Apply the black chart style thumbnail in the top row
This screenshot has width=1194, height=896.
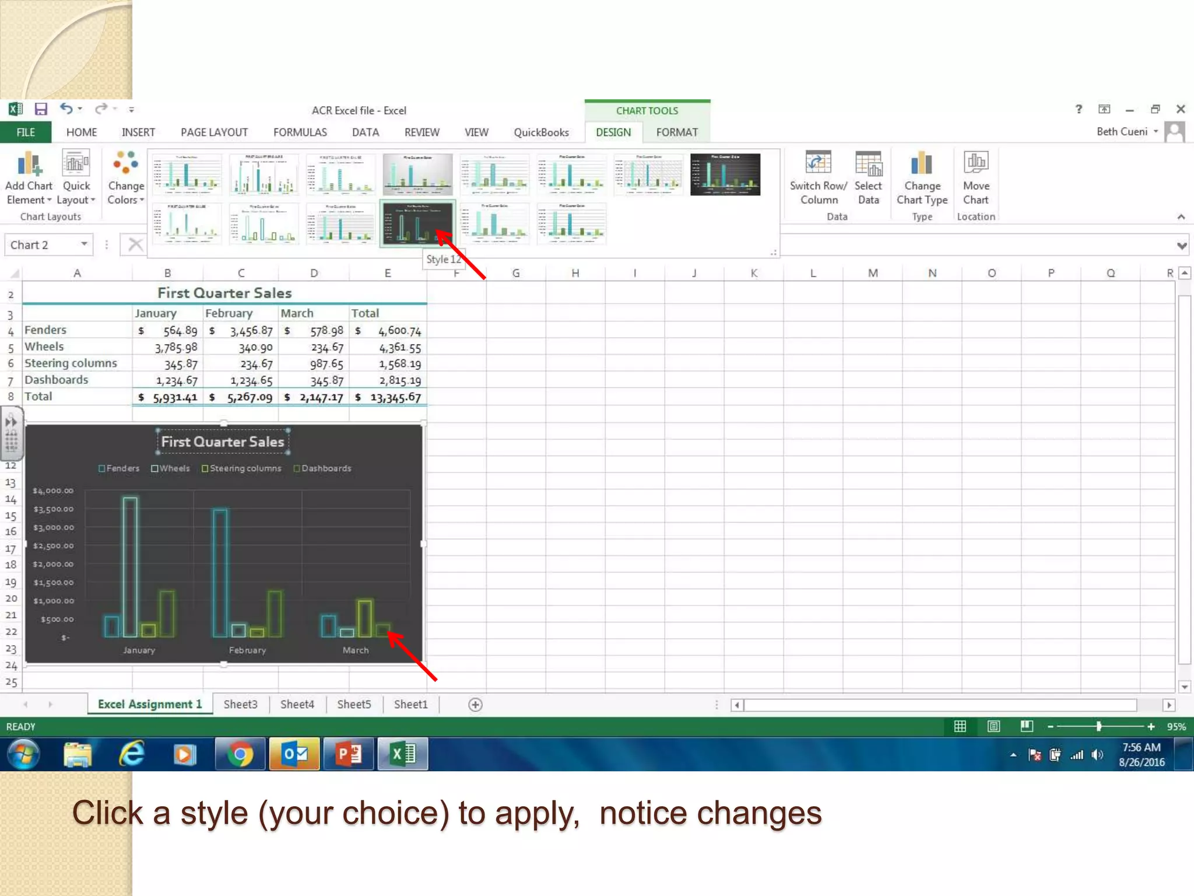click(x=725, y=174)
